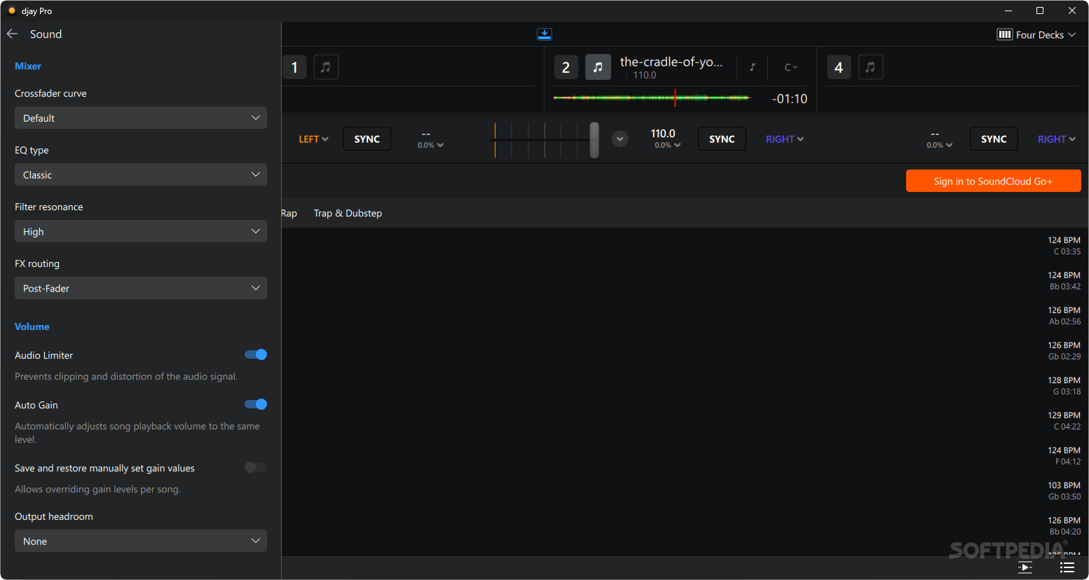Disable the Audio Limiter toggle
This screenshot has width=1089, height=580.
click(256, 354)
